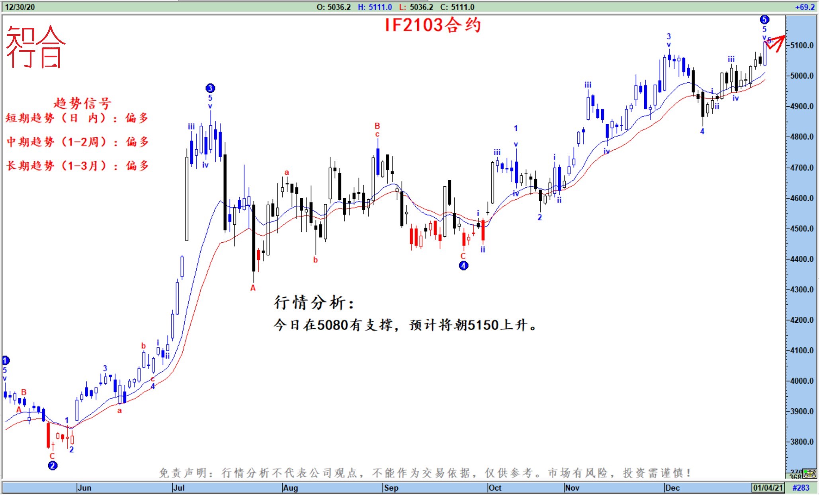Viewport: 819px width, 495px height.
Task: Click the 5000.0 price axis label
Action: pyautogui.click(x=802, y=76)
